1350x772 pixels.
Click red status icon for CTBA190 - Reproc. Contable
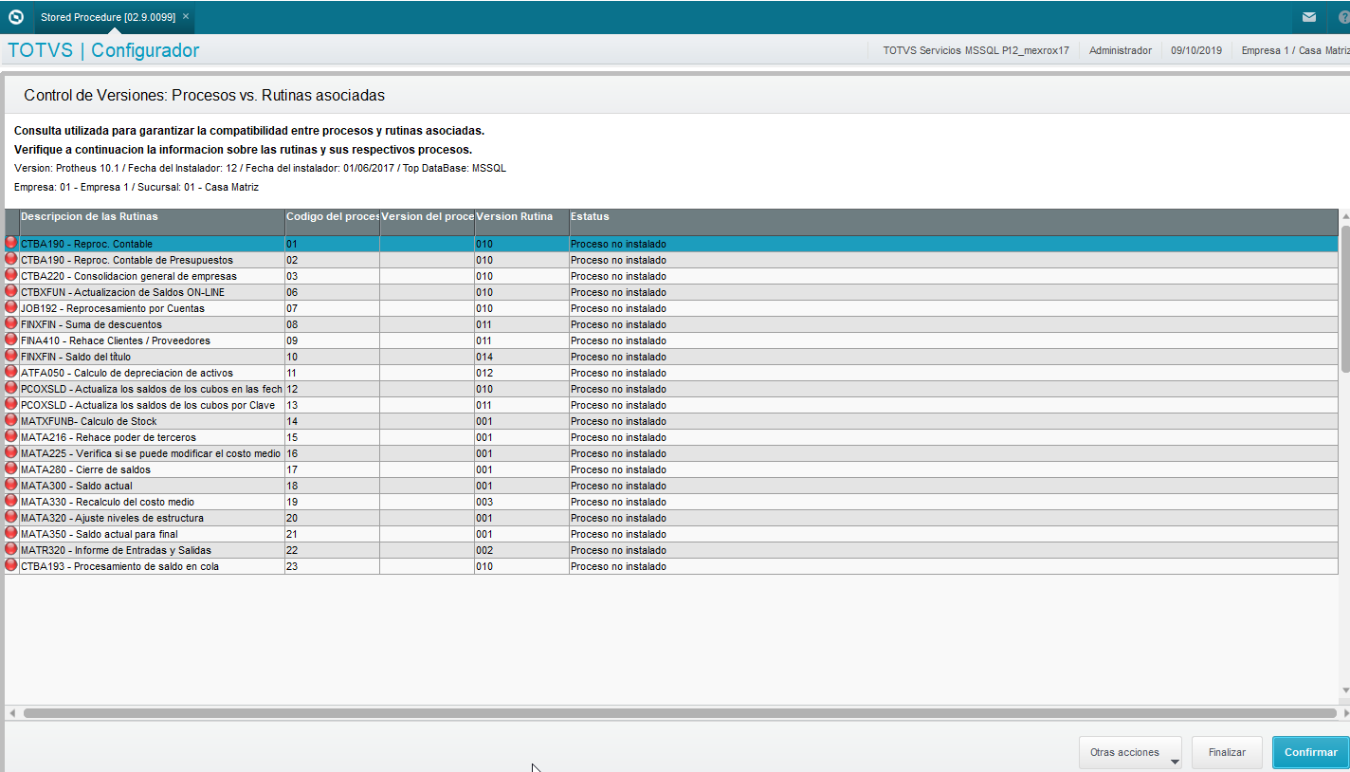point(11,243)
